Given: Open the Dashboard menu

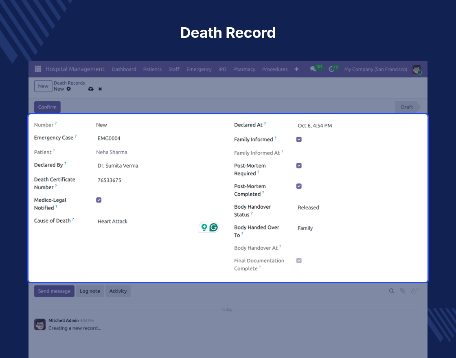Looking at the screenshot, I should (124, 69).
